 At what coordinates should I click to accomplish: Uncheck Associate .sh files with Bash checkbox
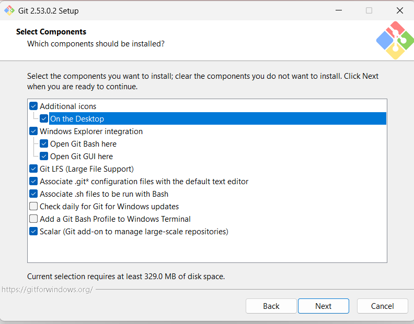pyautogui.click(x=33, y=194)
